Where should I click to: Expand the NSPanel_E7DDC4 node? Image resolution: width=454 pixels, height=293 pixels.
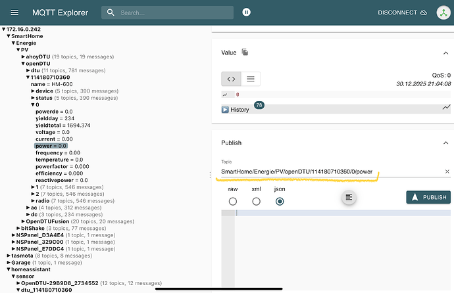(13, 249)
